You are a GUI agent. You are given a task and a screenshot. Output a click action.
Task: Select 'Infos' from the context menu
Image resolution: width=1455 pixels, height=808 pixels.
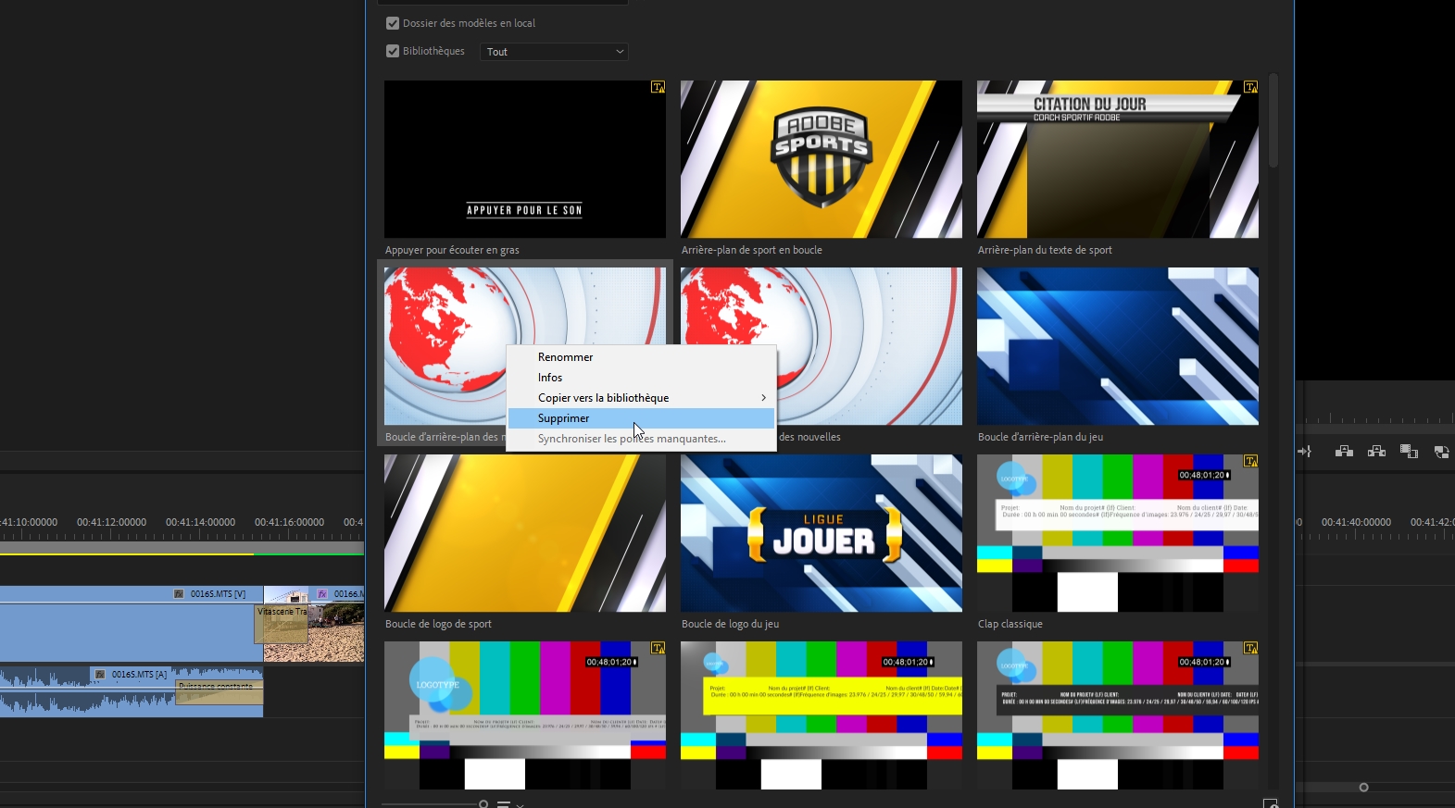coord(641,378)
